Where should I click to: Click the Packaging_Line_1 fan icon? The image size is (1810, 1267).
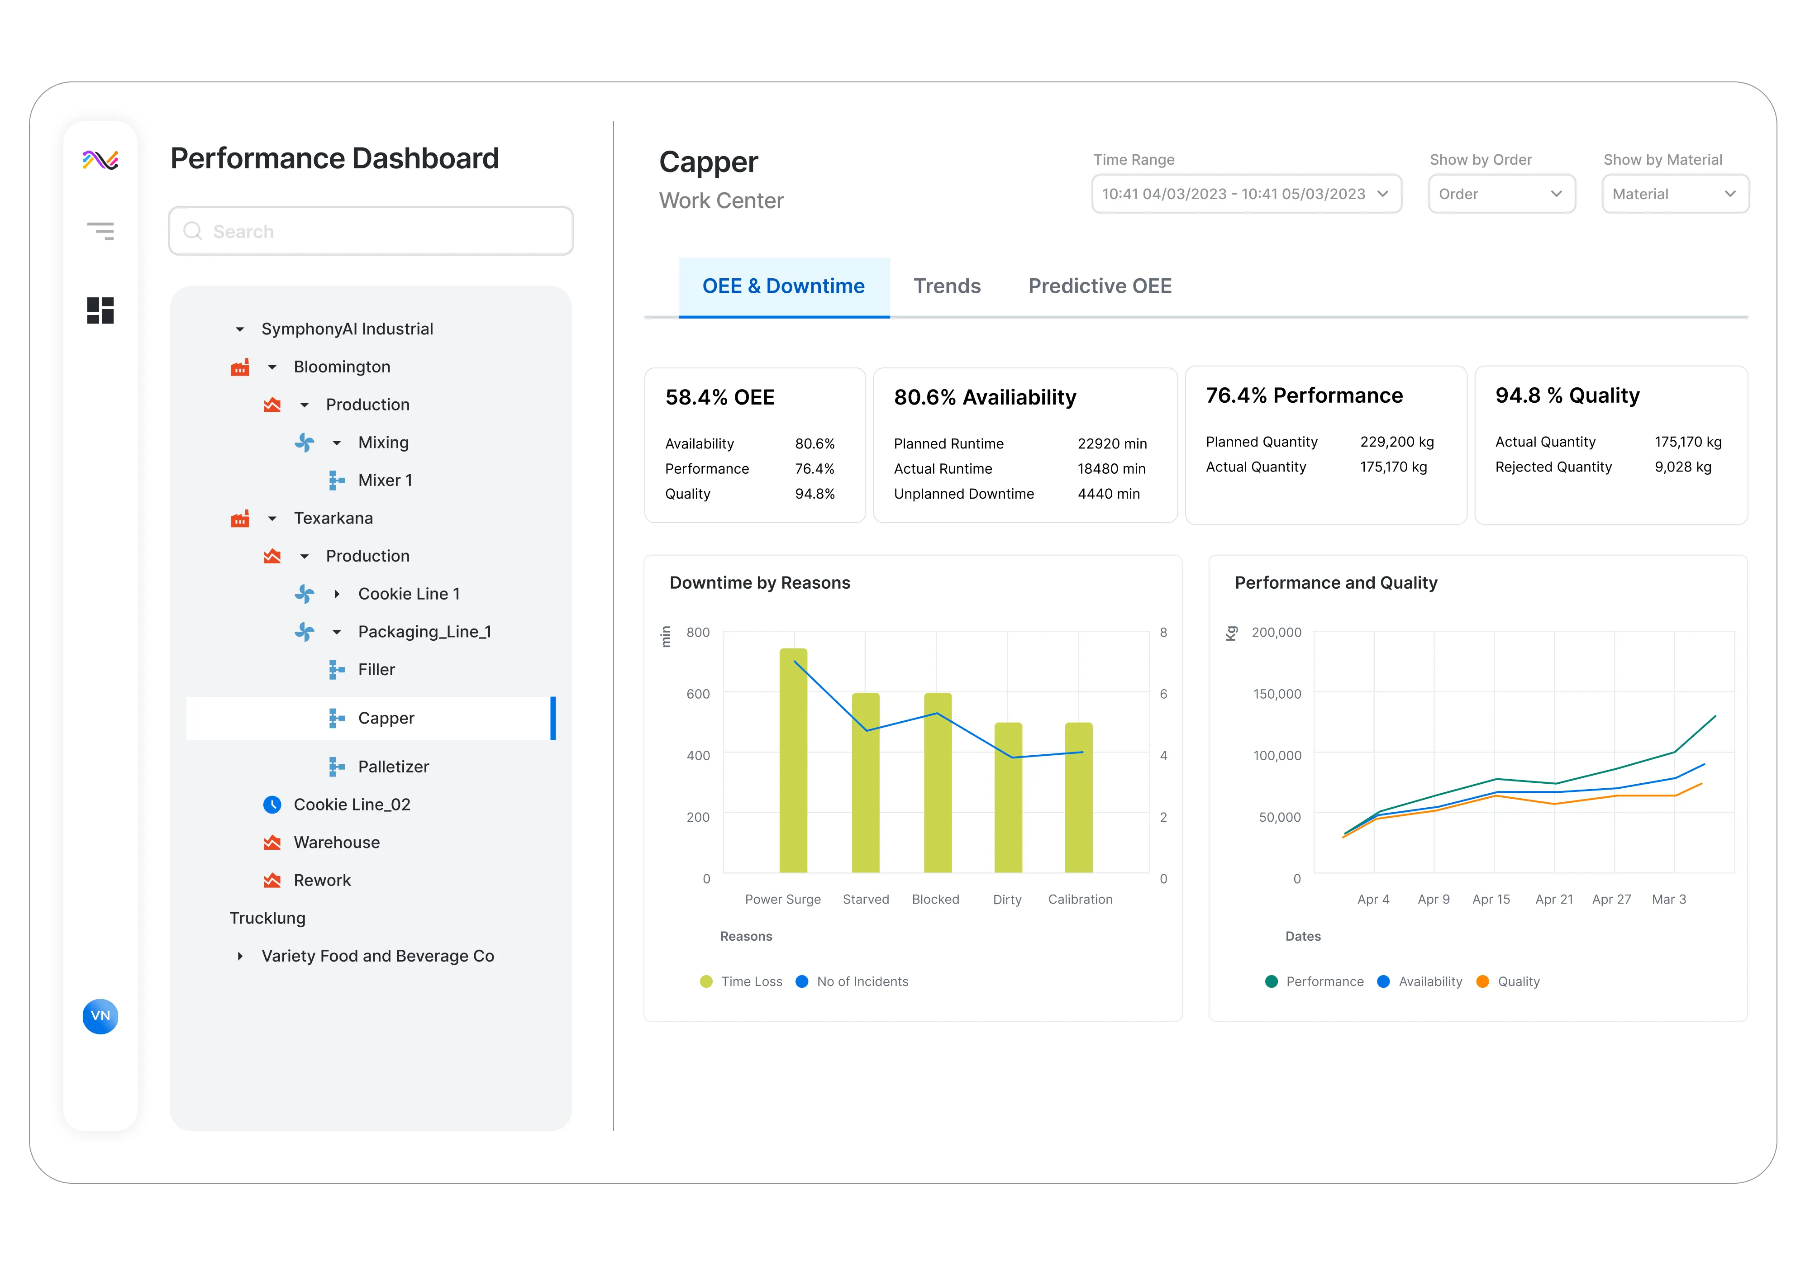(304, 632)
